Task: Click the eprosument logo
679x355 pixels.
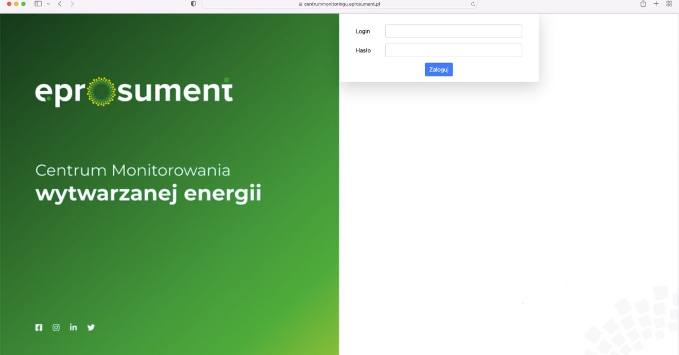Action: tap(134, 92)
